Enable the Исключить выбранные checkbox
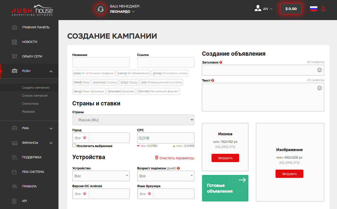 (74, 146)
